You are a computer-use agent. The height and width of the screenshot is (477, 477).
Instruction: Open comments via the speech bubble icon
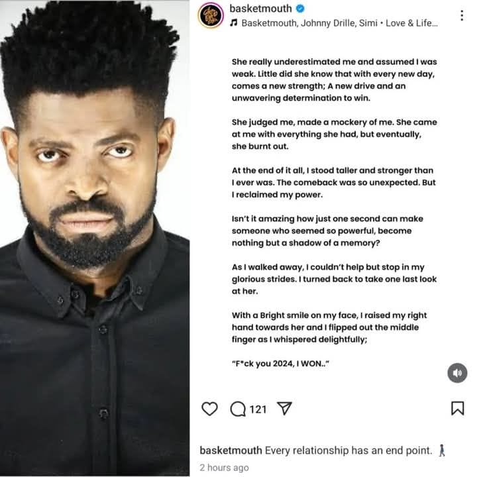click(238, 409)
